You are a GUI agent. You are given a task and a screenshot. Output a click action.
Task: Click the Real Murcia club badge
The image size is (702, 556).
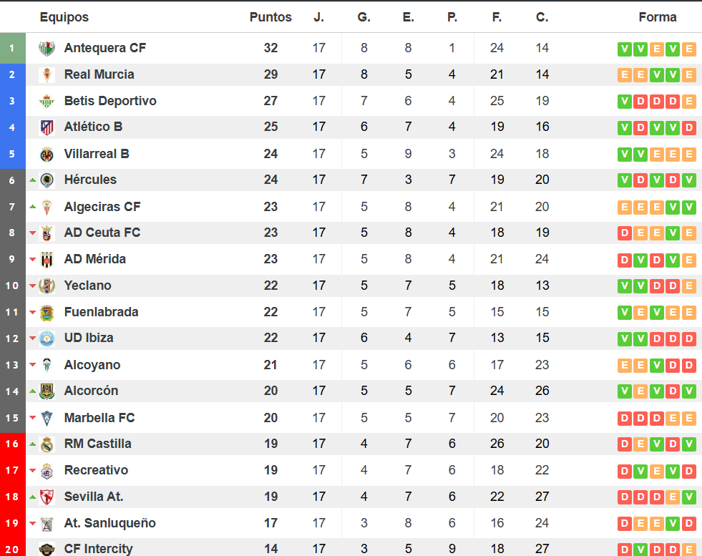click(x=47, y=74)
